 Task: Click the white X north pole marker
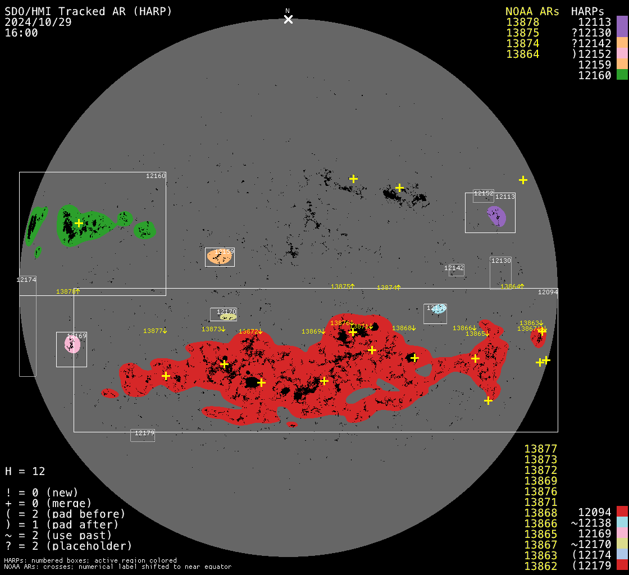(288, 20)
